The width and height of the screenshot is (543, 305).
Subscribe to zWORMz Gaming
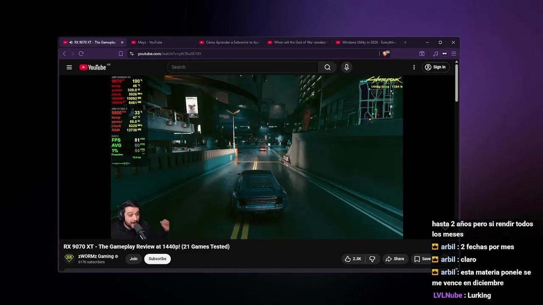[157, 259]
